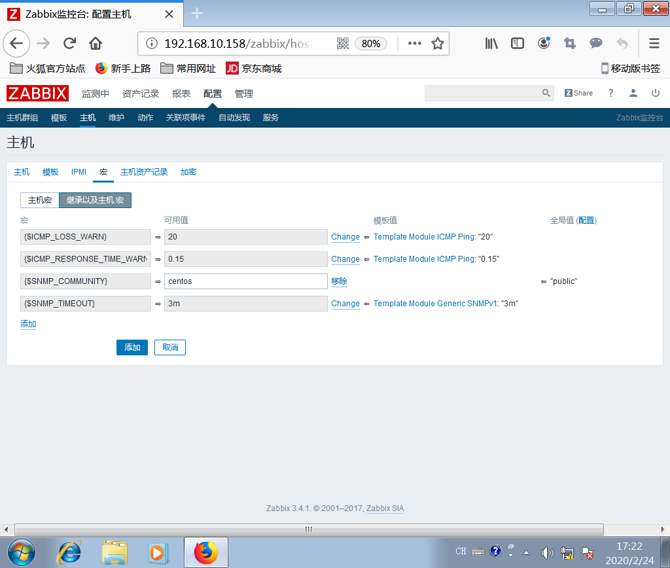670x568 pixels.
Task: Open Zabbix help question mark
Action: click(x=611, y=93)
